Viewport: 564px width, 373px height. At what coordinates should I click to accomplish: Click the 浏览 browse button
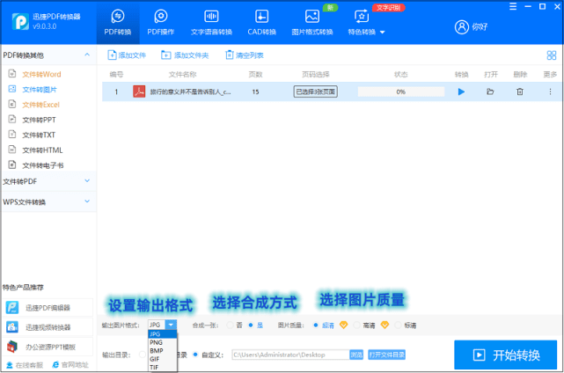pyautogui.click(x=356, y=355)
